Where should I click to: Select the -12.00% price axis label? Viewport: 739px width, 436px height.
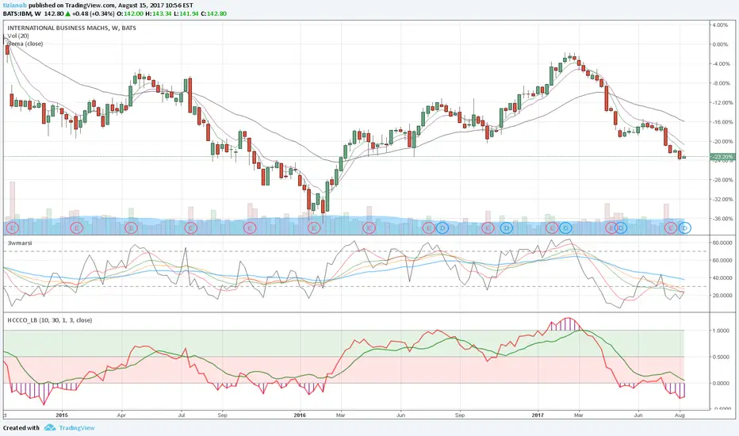tap(722, 103)
